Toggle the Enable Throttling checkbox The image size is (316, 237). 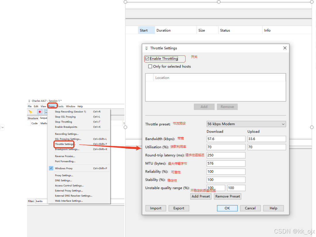[x=147, y=59]
